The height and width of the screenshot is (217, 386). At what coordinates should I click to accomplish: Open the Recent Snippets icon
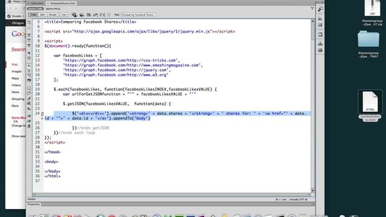click(29, 104)
